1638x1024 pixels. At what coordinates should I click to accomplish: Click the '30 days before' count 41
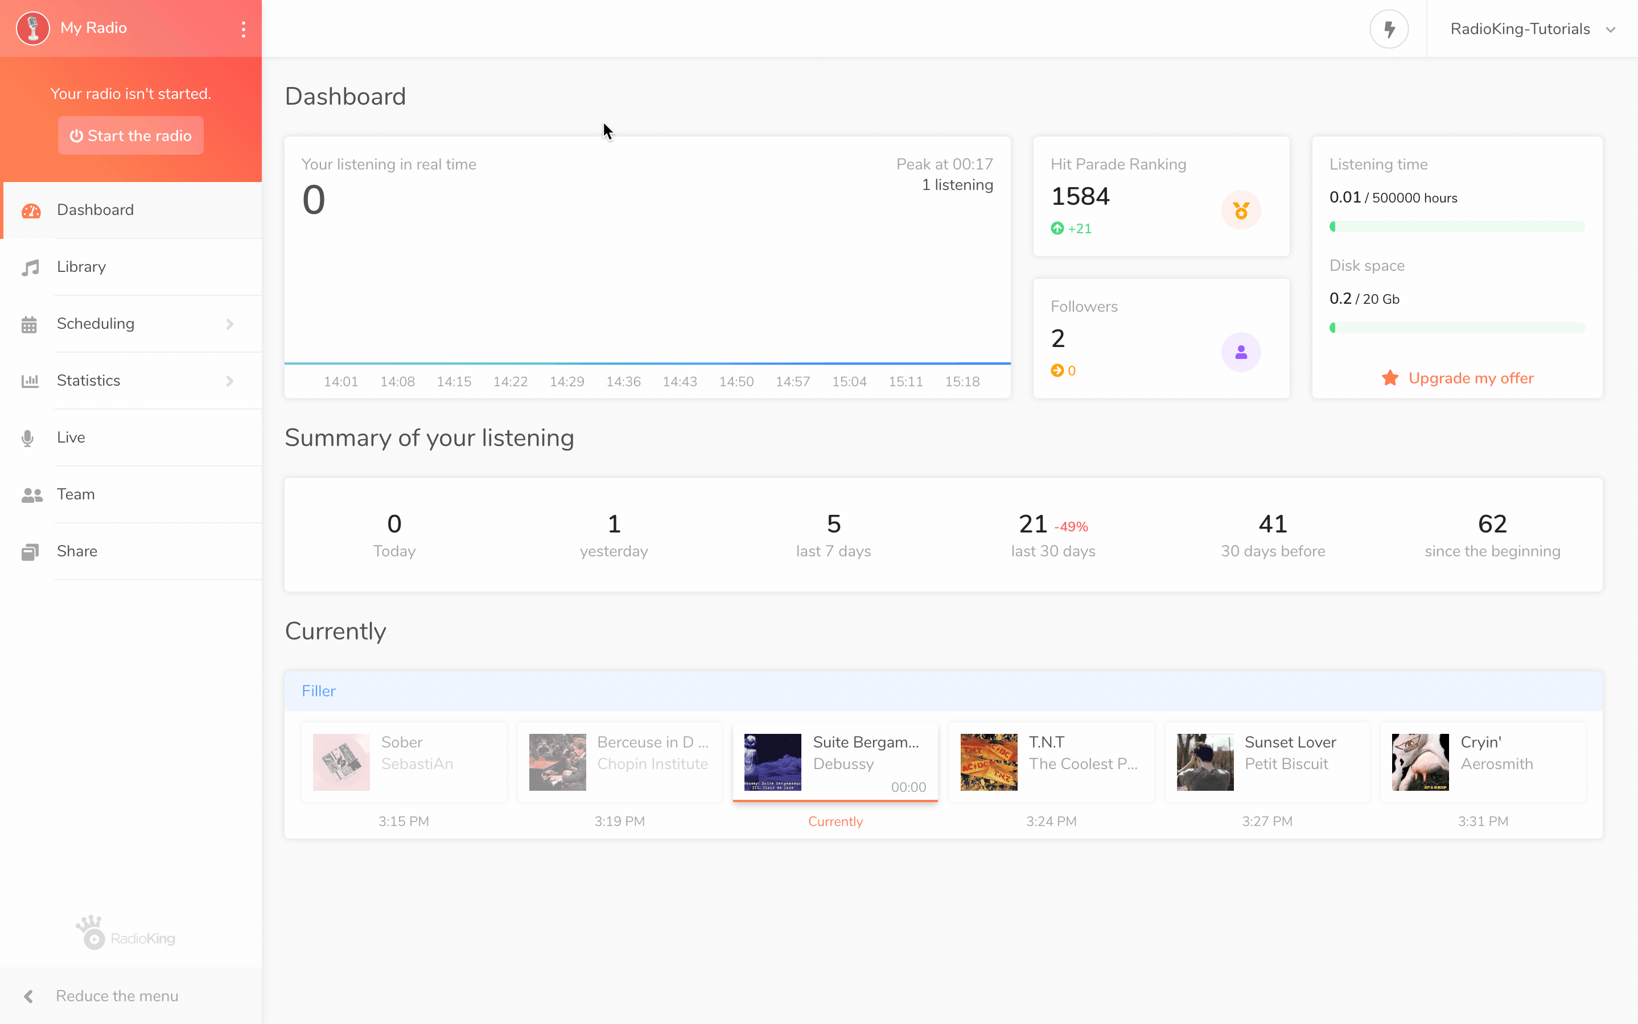pos(1273,524)
